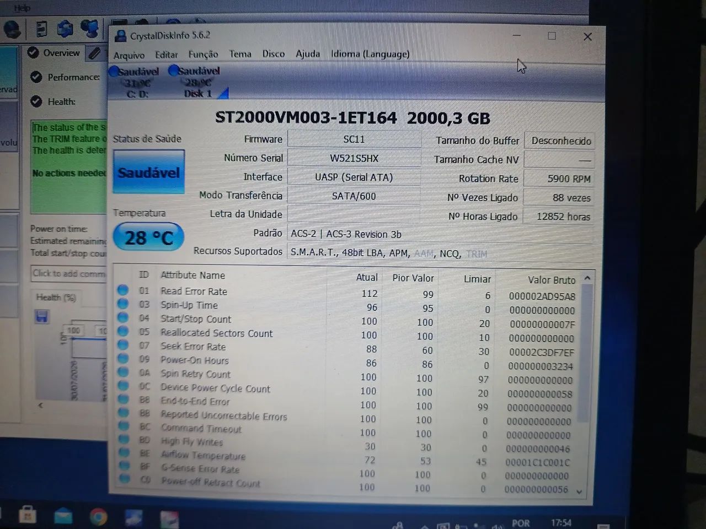Open the Microsoft Store from the taskbar

(27, 516)
